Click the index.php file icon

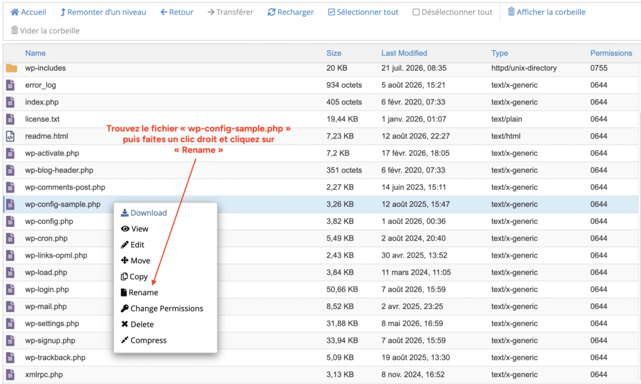pos(10,102)
